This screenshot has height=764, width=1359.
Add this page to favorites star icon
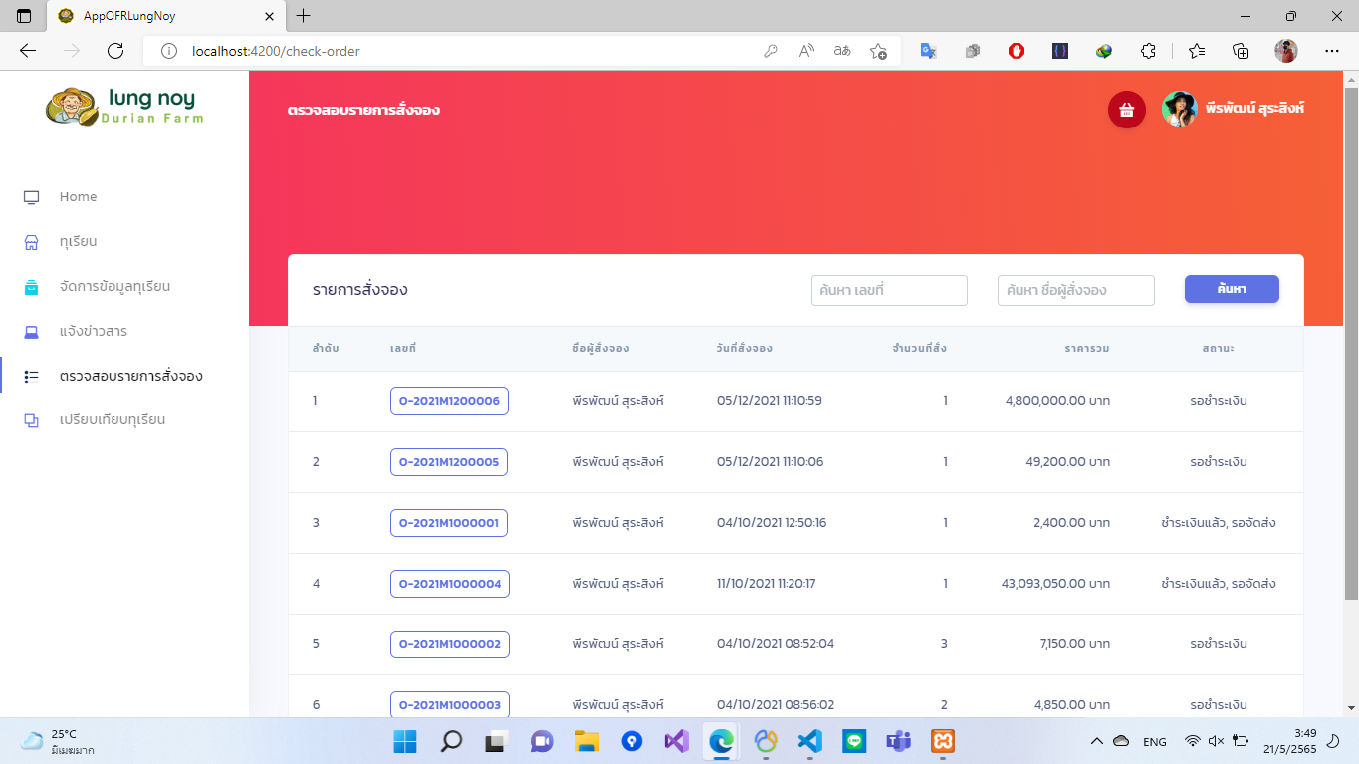878,51
